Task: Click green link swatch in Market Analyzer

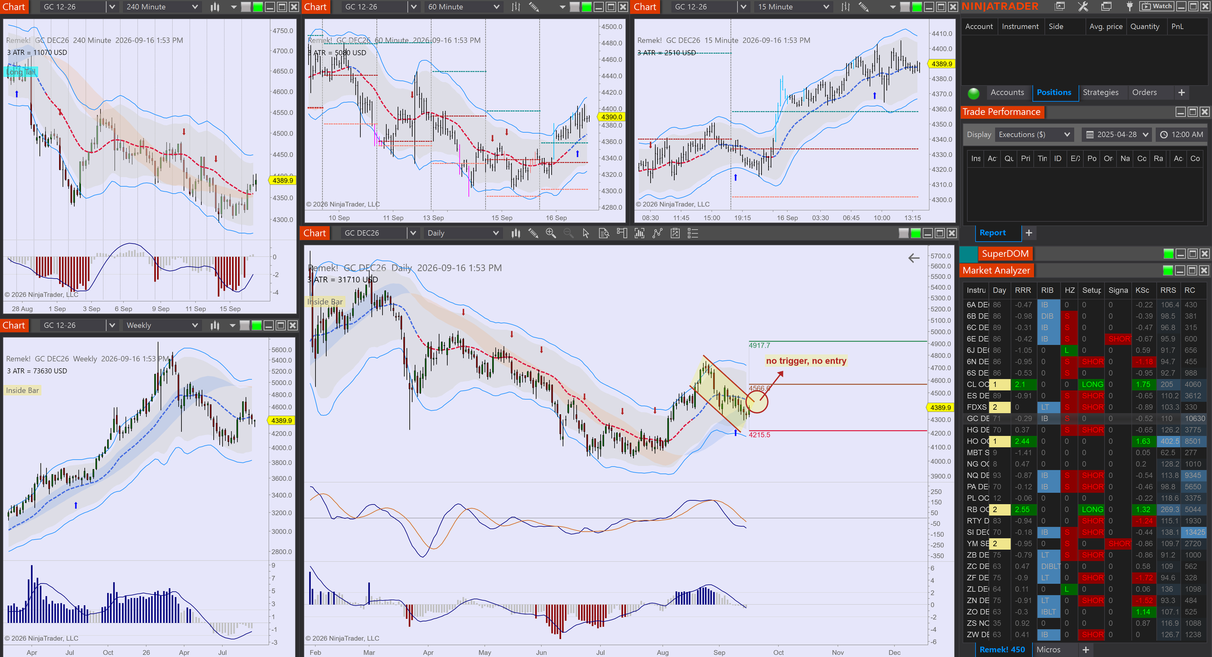Action: (x=1168, y=270)
